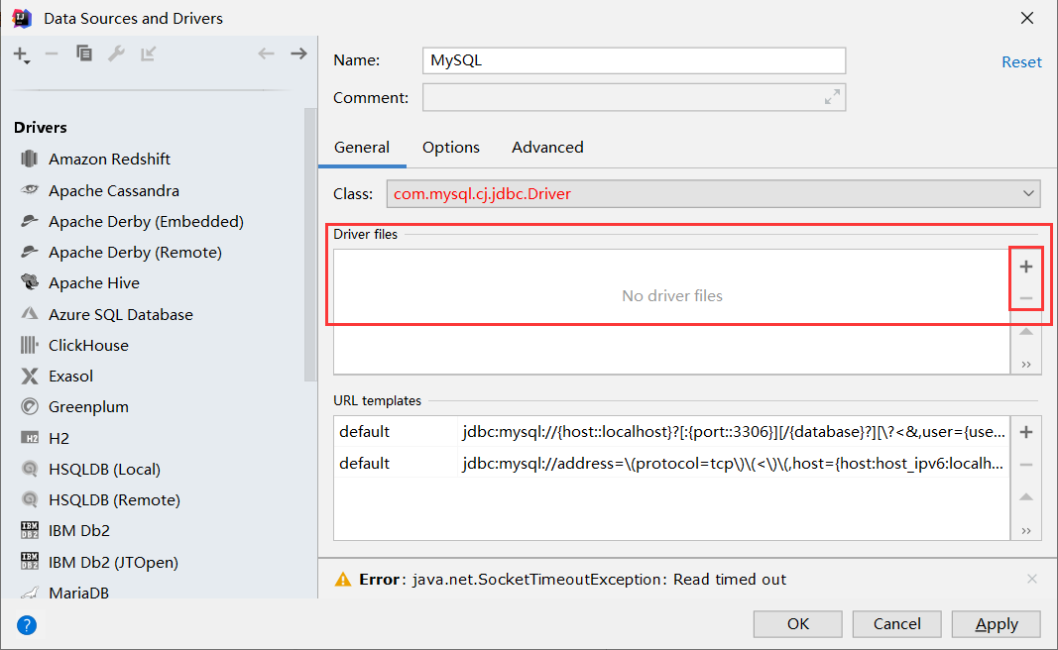Screen dimensions: 1058x650
Task: Remove URL template with the minus icon
Action: pos(1026,465)
